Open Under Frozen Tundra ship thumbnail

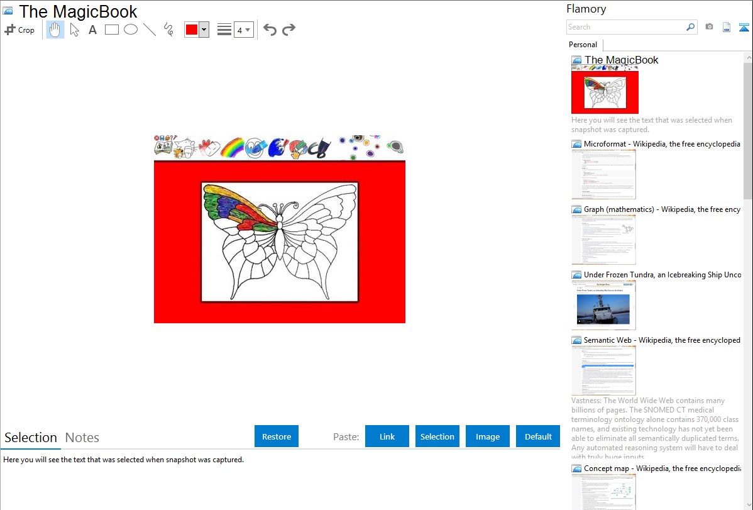pyautogui.click(x=603, y=305)
